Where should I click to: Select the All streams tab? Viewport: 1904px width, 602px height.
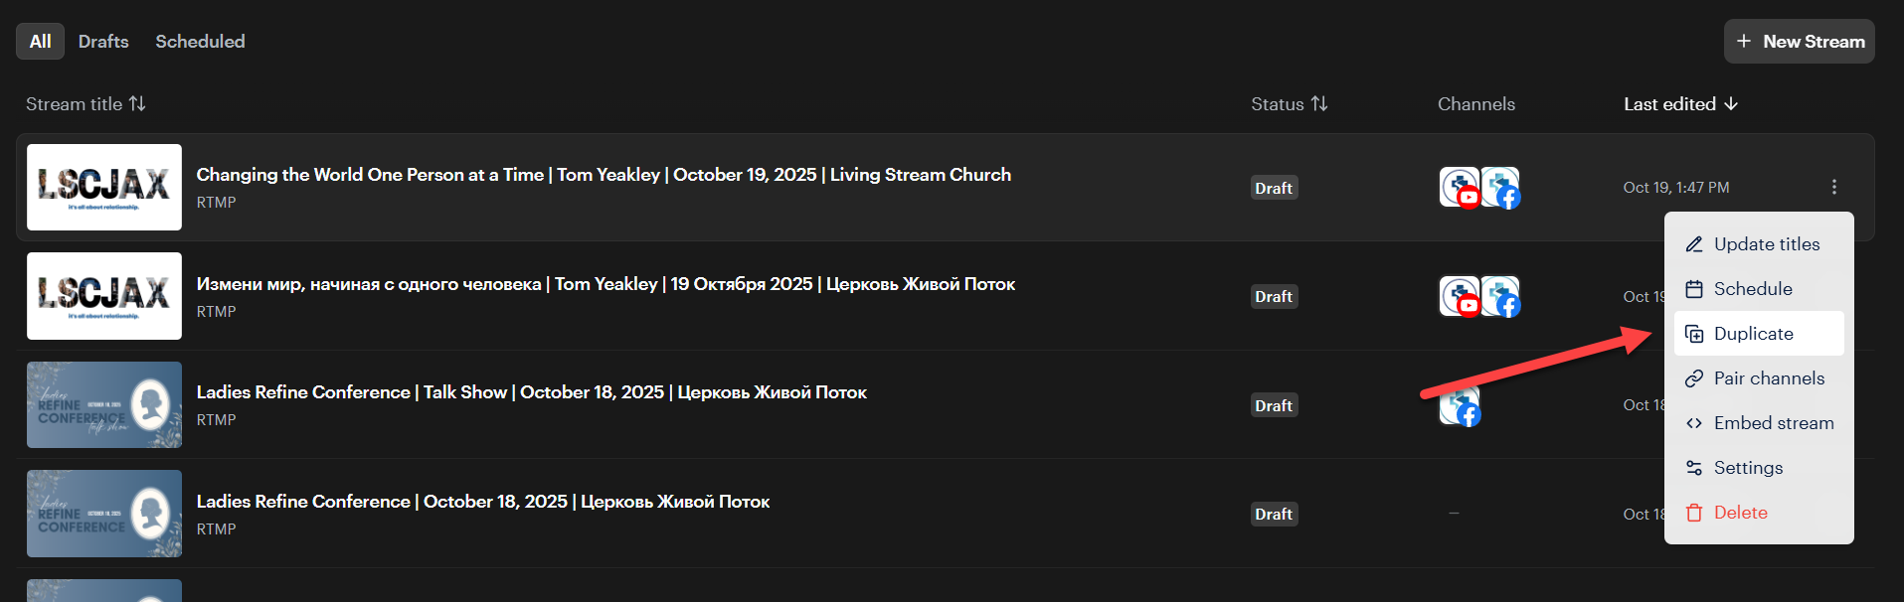click(x=40, y=42)
